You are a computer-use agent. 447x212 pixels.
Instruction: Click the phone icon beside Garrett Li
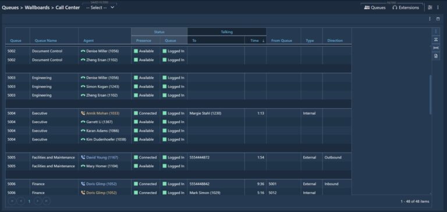pyautogui.click(x=83, y=122)
